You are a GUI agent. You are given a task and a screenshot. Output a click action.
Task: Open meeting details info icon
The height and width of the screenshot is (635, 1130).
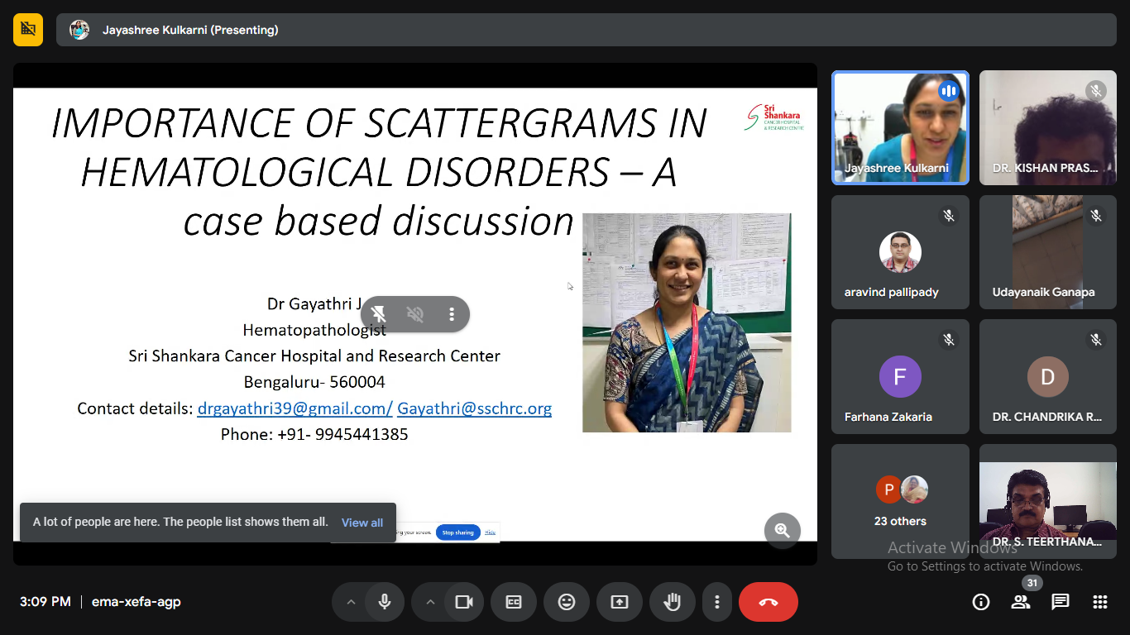(x=981, y=602)
